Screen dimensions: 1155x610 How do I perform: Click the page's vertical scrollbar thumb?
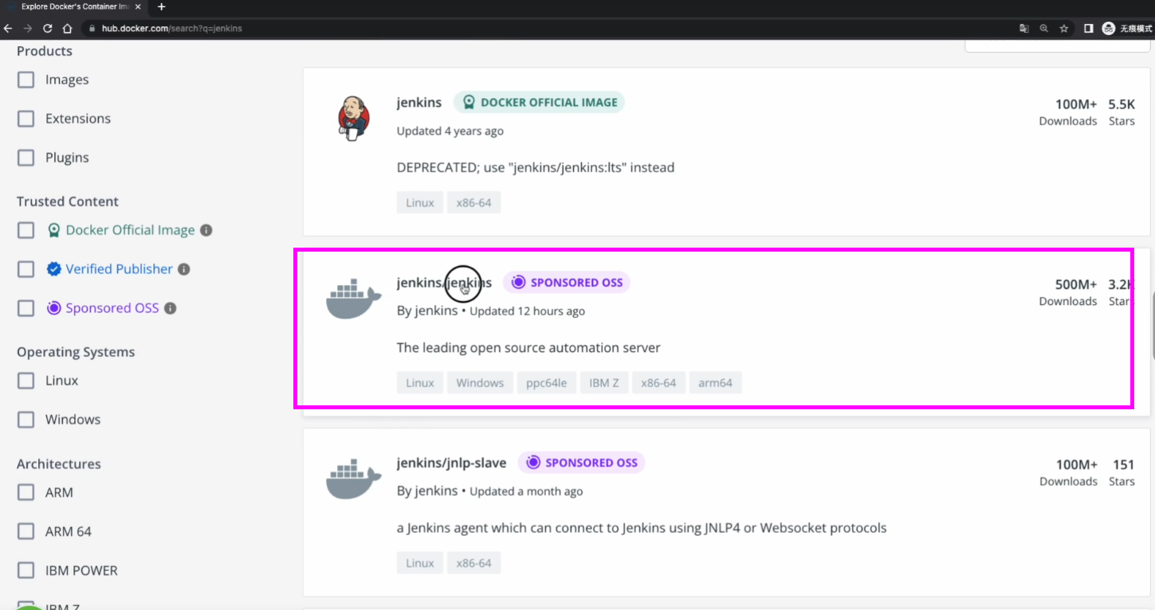(1152, 327)
